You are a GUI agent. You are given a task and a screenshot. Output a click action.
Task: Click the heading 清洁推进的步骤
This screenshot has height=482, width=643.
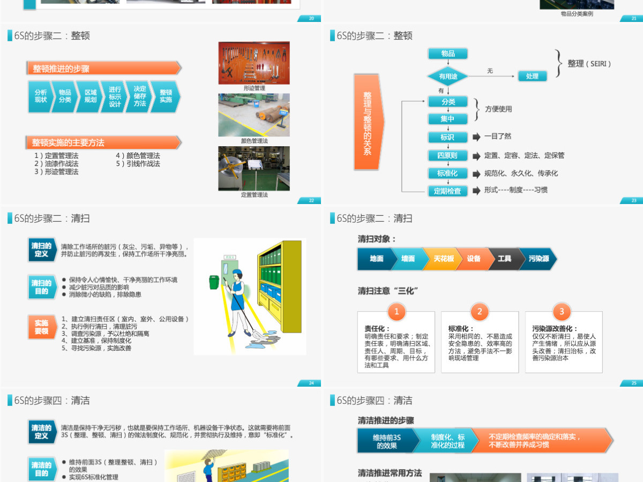click(386, 421)
